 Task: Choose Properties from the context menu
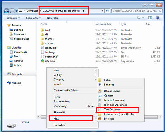click(72, 125)
